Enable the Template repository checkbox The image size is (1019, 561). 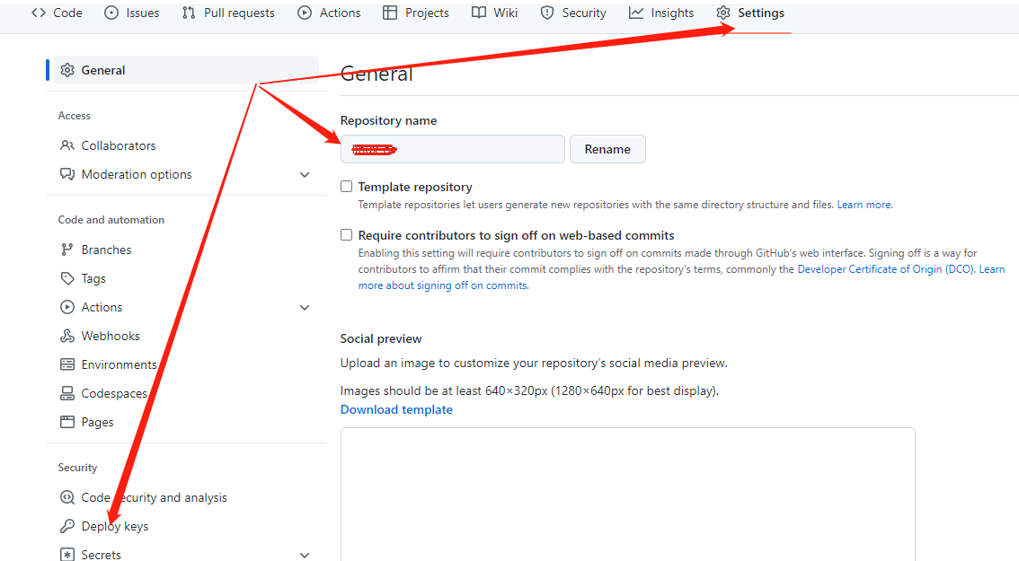(x=346, y=187)
